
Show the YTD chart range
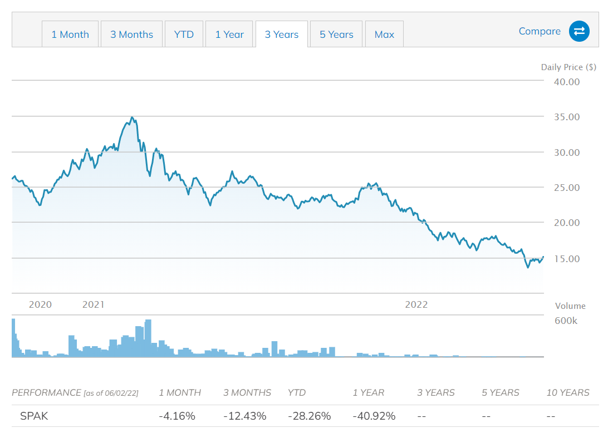pos(184,35)
